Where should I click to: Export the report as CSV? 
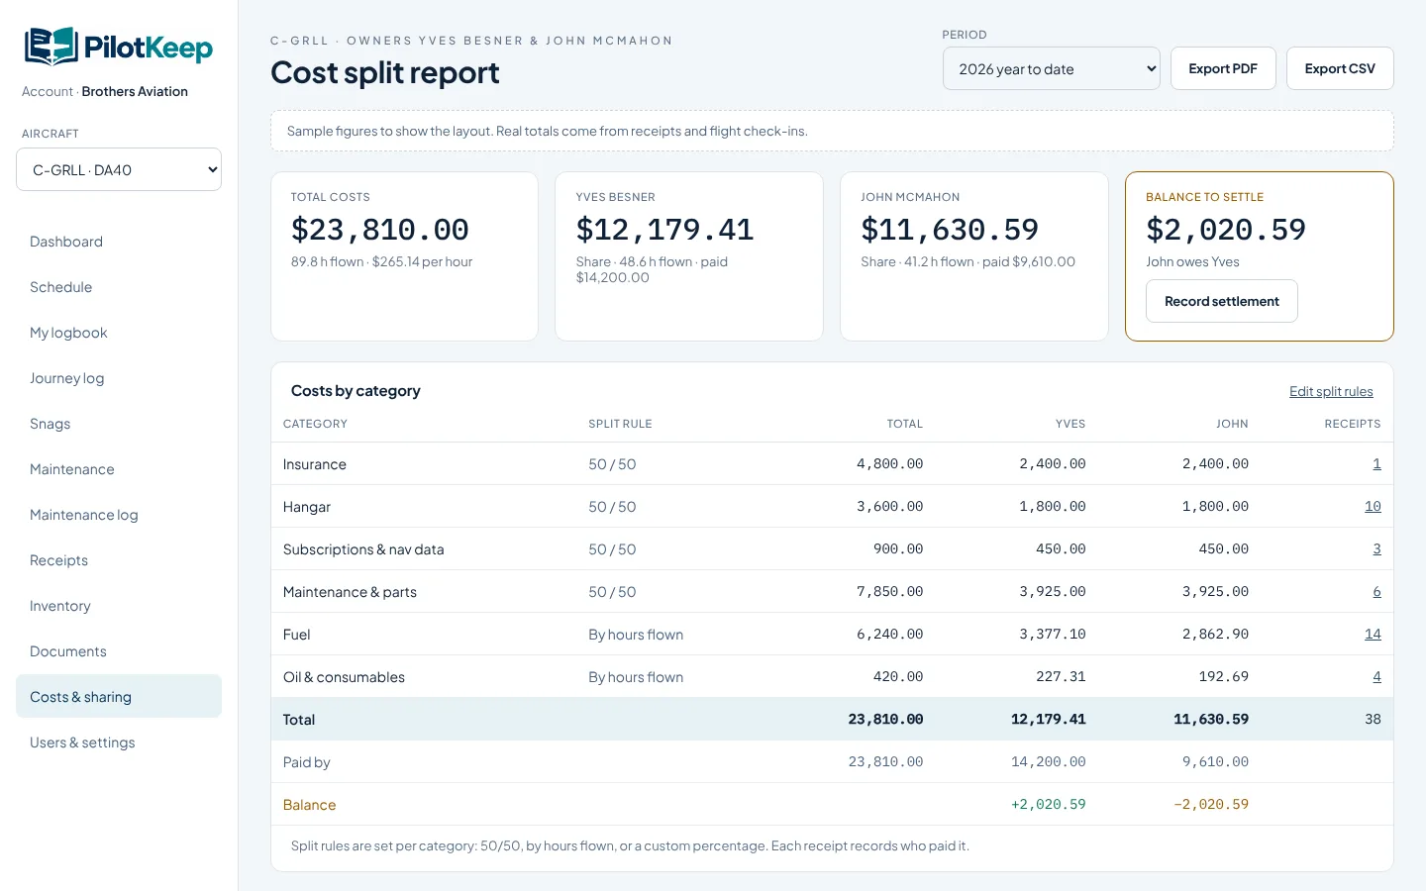click(1340, 68)
